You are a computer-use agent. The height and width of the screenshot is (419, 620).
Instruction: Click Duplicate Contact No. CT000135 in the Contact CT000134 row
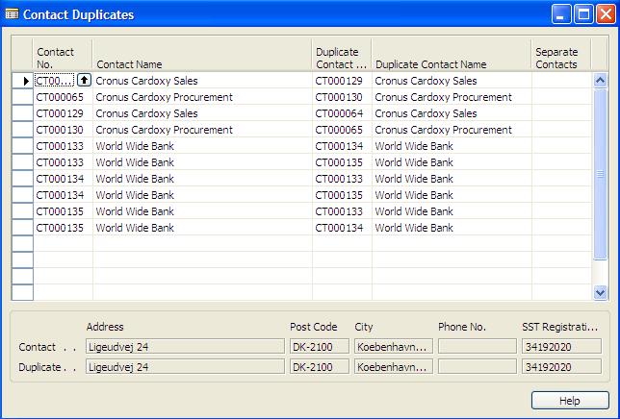point(342,195)
